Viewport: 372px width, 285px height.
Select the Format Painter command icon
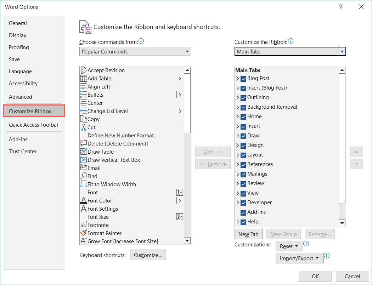[83, 233]
